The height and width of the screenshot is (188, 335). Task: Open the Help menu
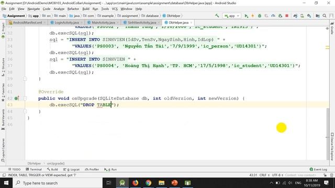(139, 9)
